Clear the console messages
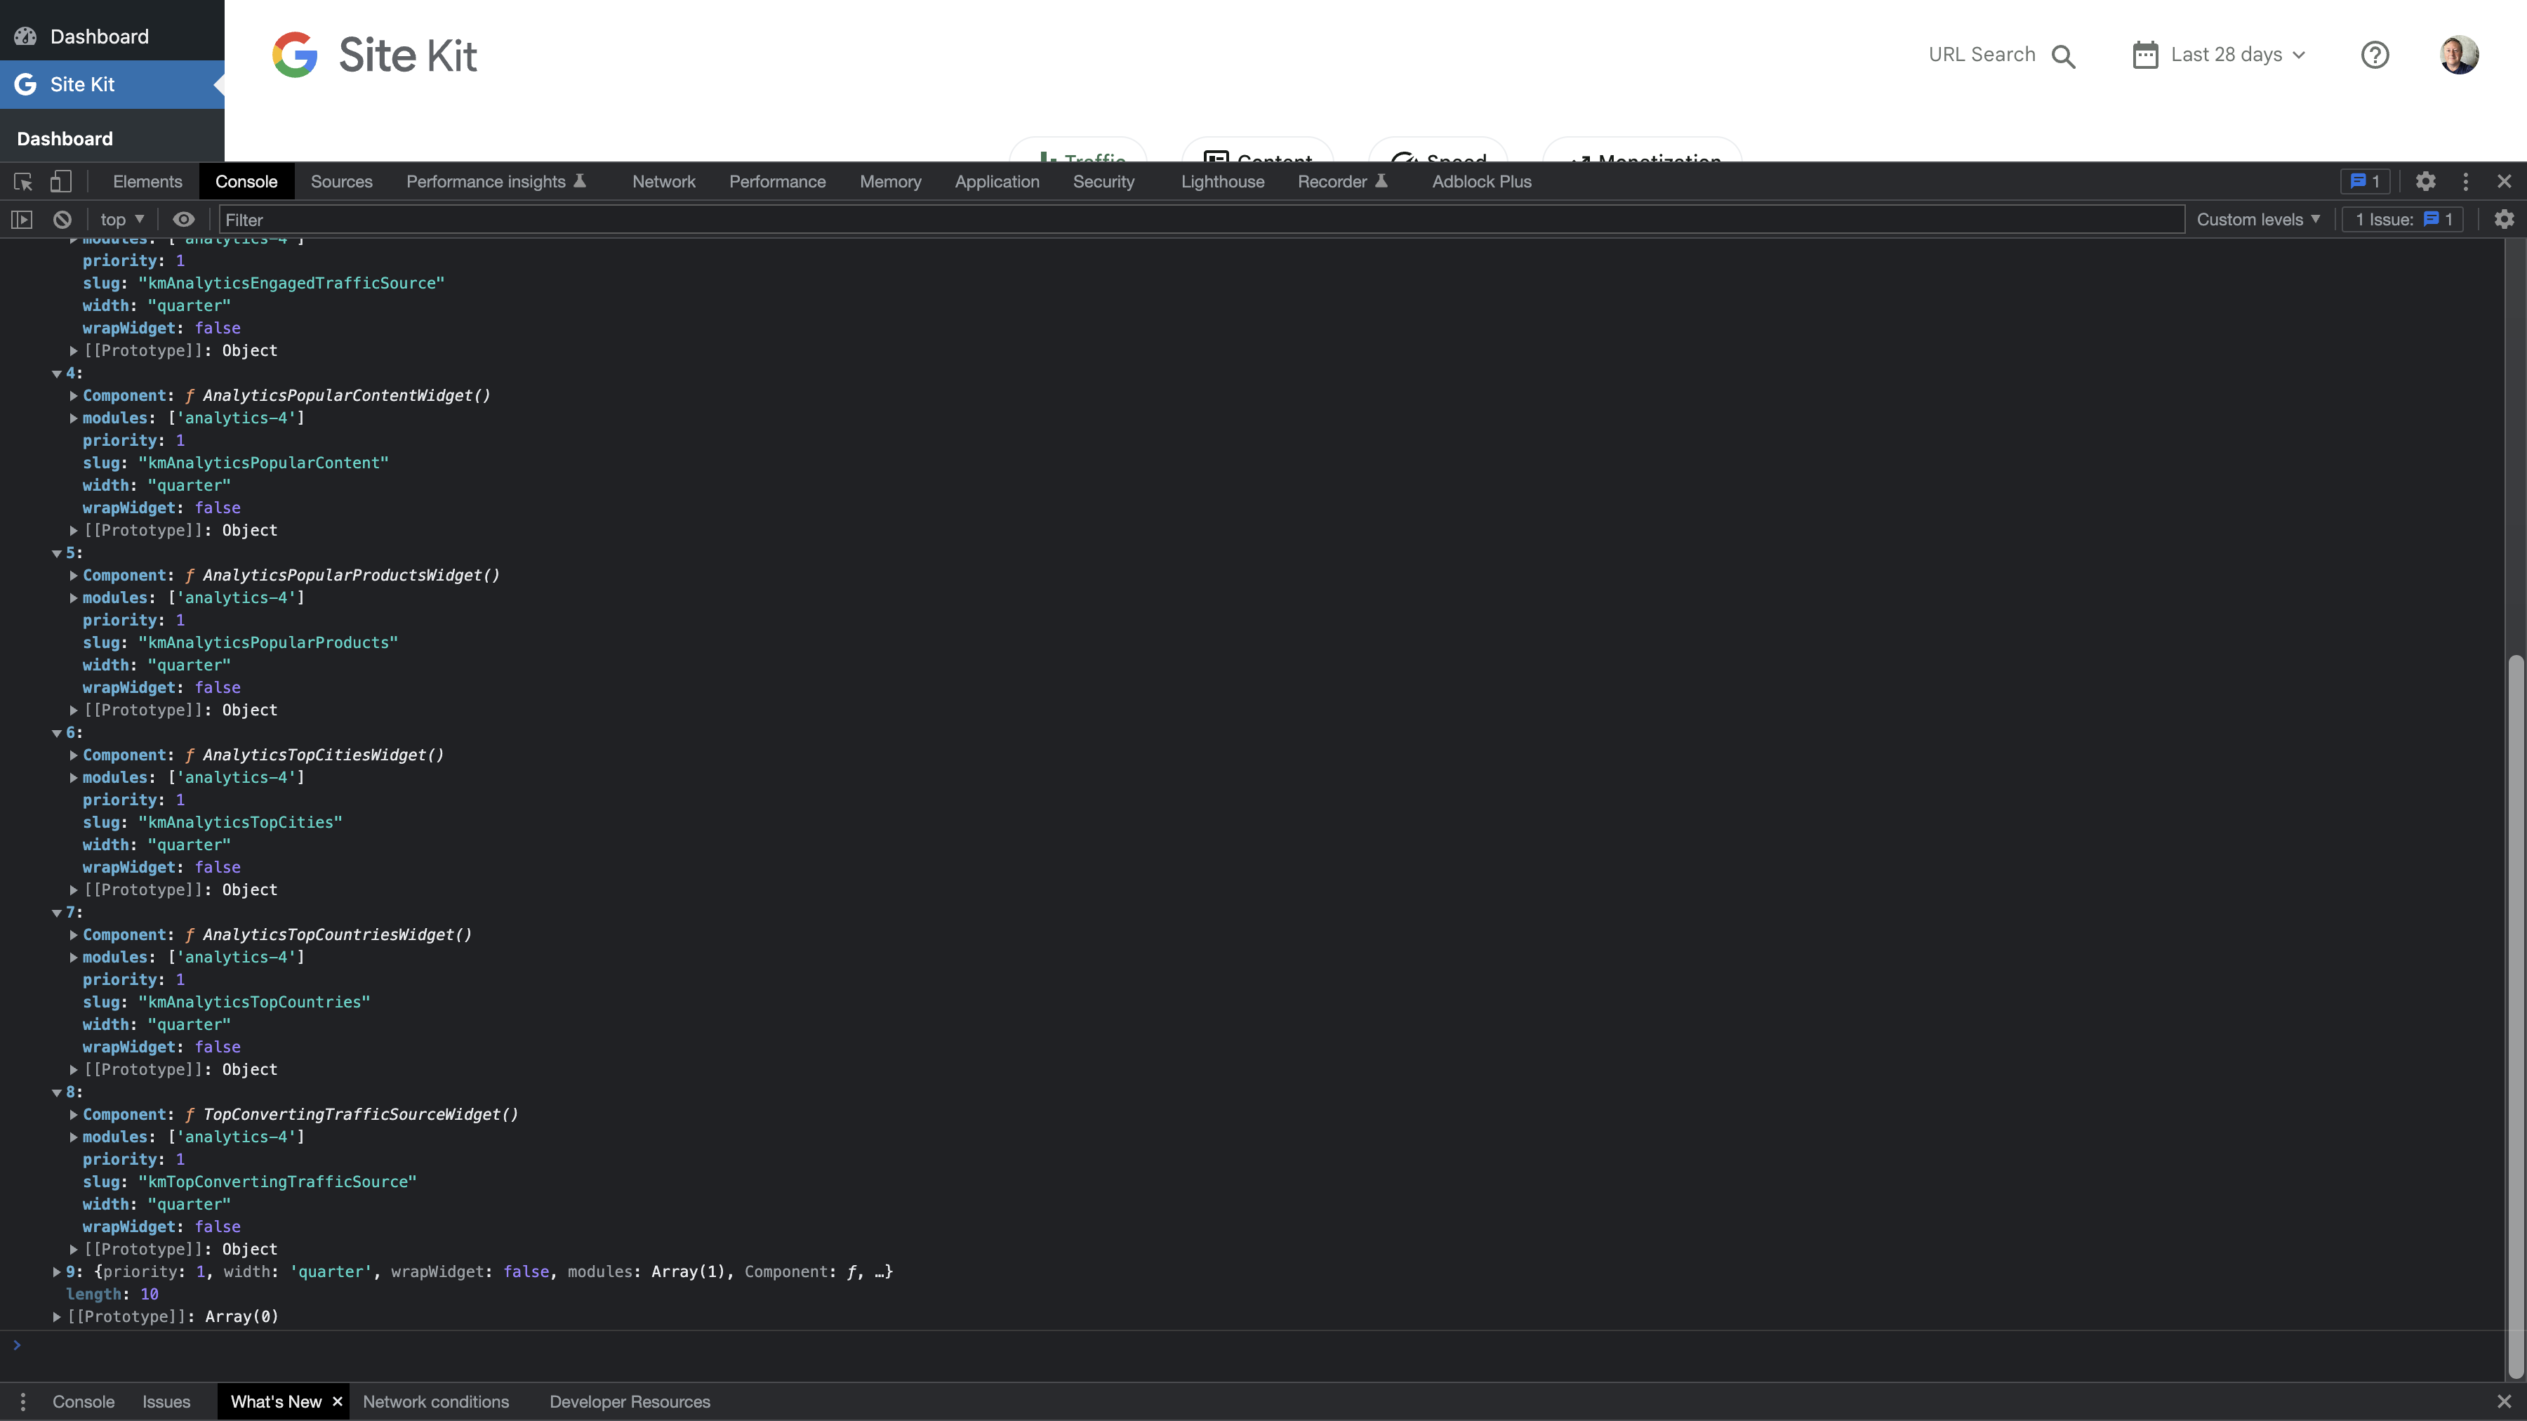2527x1421 pixels. tap(62, 219)
